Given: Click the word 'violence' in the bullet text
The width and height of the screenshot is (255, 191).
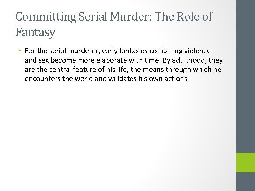Looking at the screenshot, I should coord(197,51).
